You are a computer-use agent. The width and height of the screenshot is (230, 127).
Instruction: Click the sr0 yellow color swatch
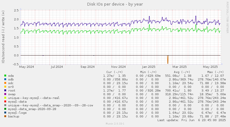point(5,87)
